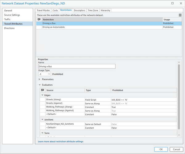Click the comment icon in Evaluators table header

pyautogui.click(x=42, y=90)
